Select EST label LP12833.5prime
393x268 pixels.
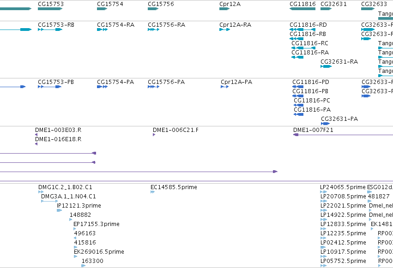pyautogui.click(x=344, y=225)
